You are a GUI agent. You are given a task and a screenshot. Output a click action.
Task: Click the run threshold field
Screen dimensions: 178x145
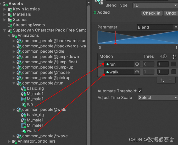click(x=149, y=64)
